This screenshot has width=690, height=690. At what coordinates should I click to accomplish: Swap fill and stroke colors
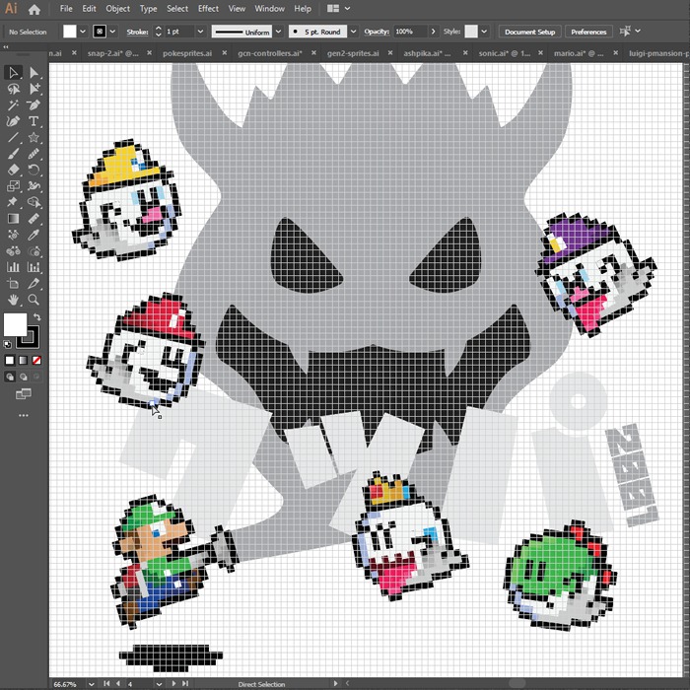(36, 316)
